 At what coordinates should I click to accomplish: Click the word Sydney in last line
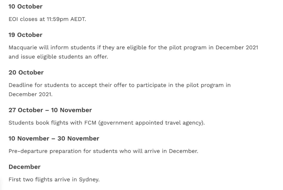click(89, 180)
